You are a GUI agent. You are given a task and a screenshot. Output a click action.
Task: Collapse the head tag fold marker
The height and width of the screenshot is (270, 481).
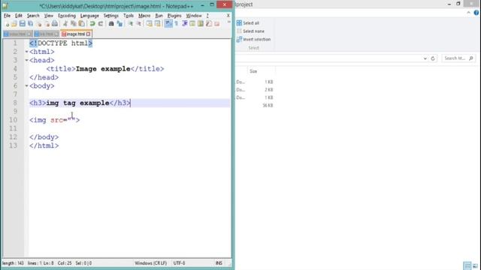[27, 60]
